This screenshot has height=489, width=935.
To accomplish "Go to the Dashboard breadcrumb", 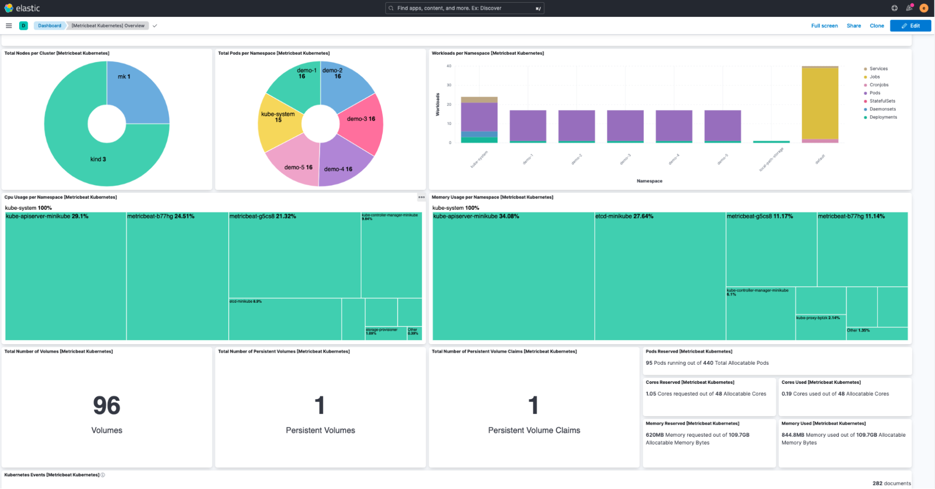I will (50, 26).
